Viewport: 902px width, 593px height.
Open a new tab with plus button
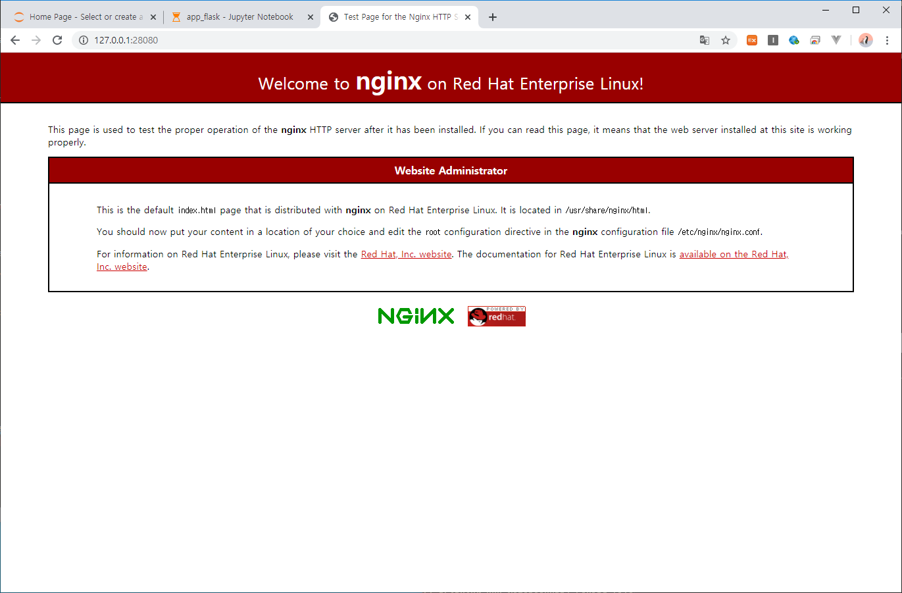pyautogui.click(x=493, y=17)
